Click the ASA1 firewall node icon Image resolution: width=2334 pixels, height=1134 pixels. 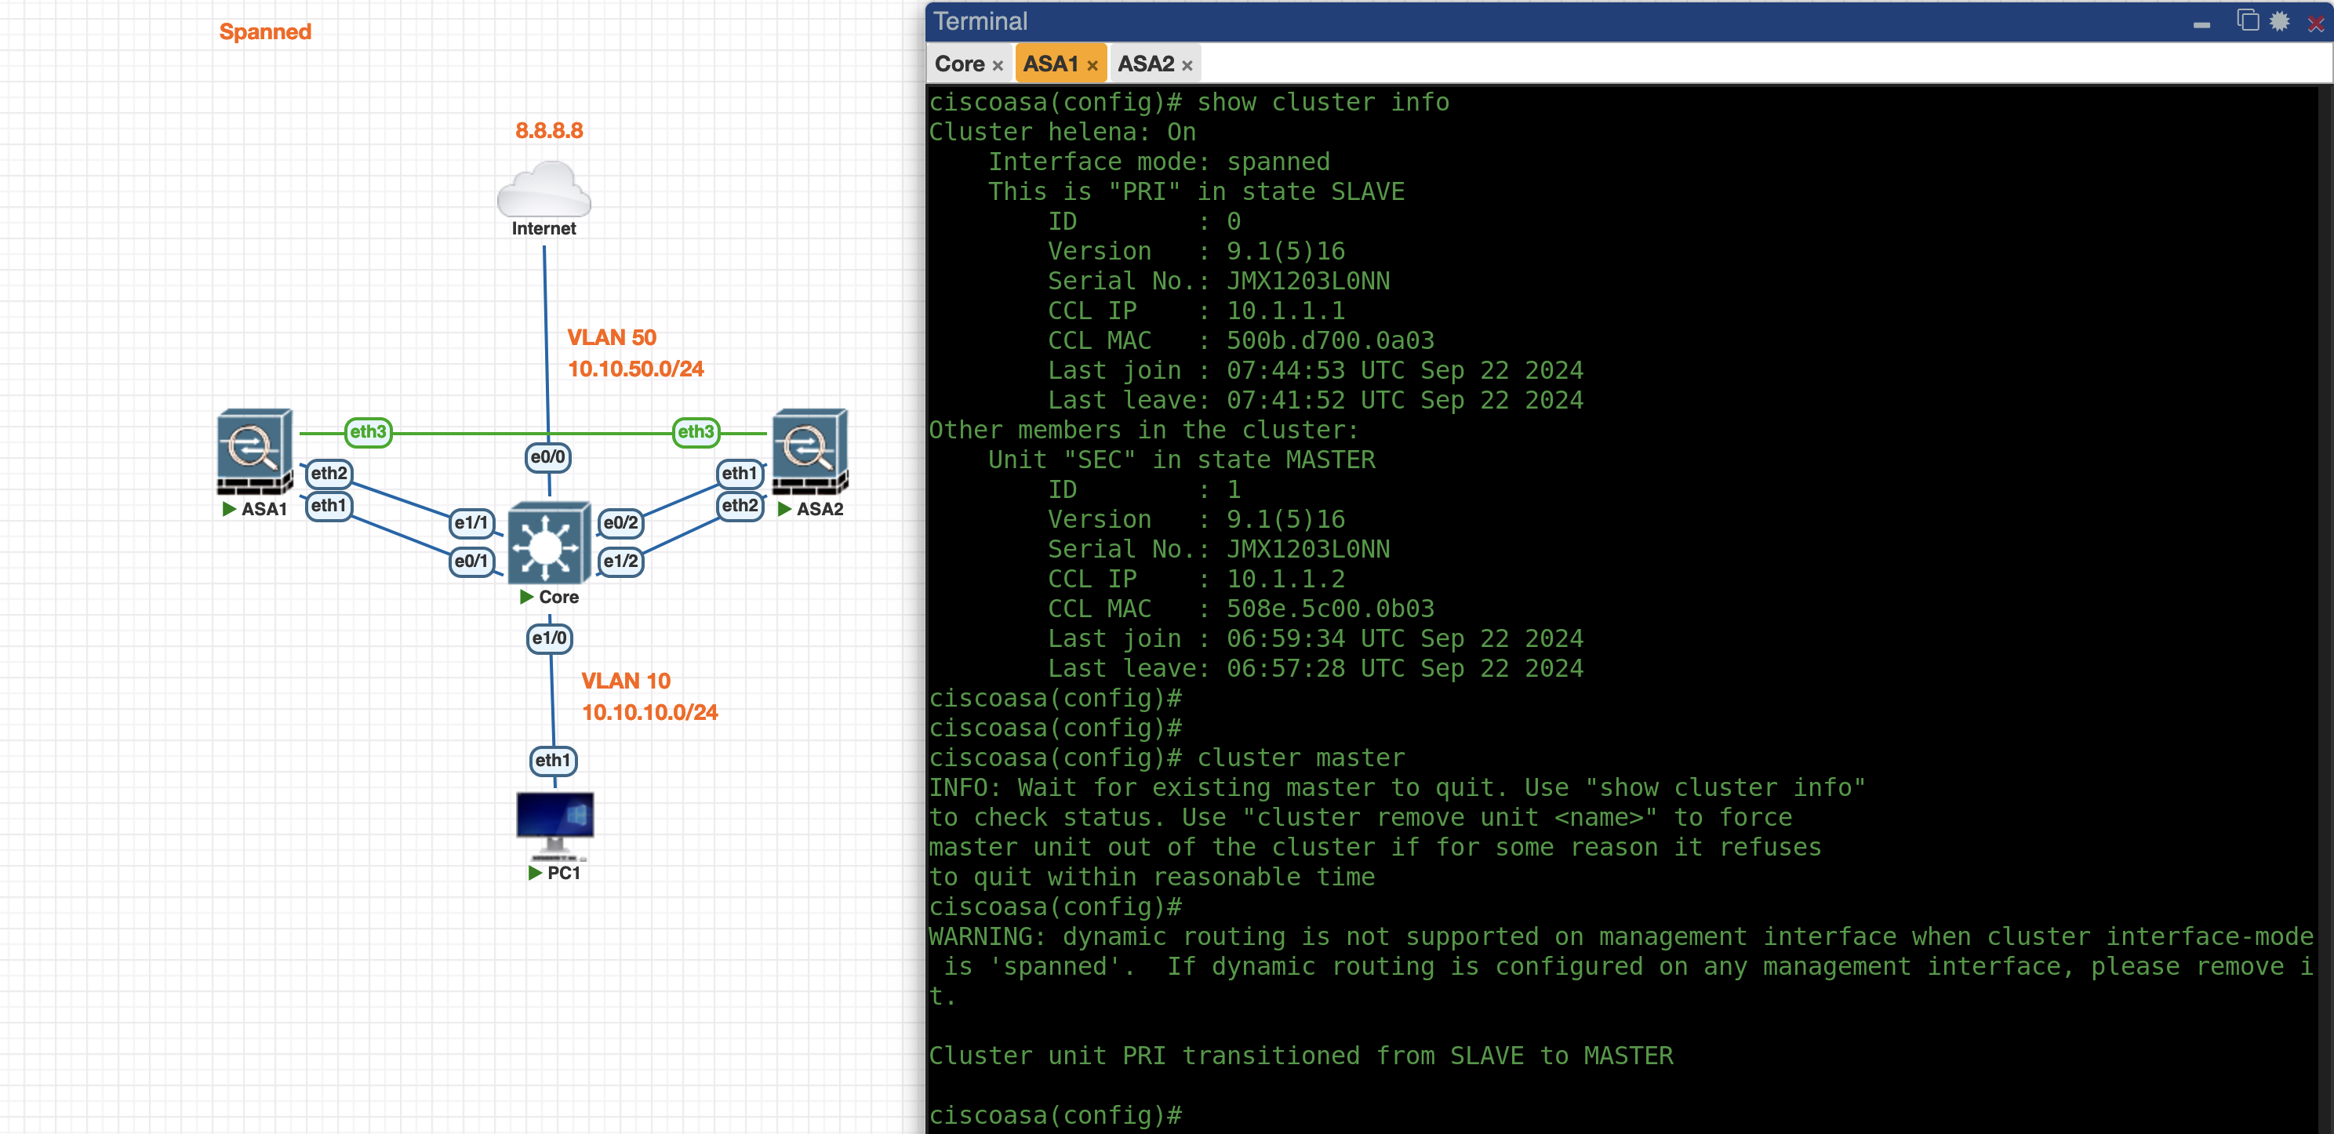[255, 451]
